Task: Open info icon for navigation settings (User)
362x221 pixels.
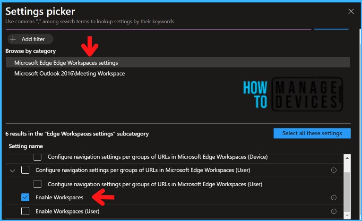Action: tap(334, 170)
